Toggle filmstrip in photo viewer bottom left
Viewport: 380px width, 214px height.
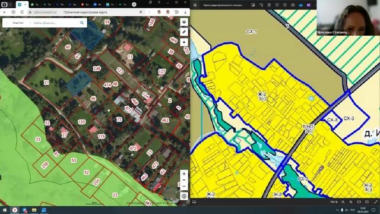[x=194, y=202]
